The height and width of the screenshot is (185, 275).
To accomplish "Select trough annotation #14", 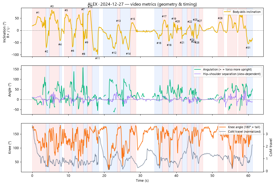I will click(x=128, y=54).
